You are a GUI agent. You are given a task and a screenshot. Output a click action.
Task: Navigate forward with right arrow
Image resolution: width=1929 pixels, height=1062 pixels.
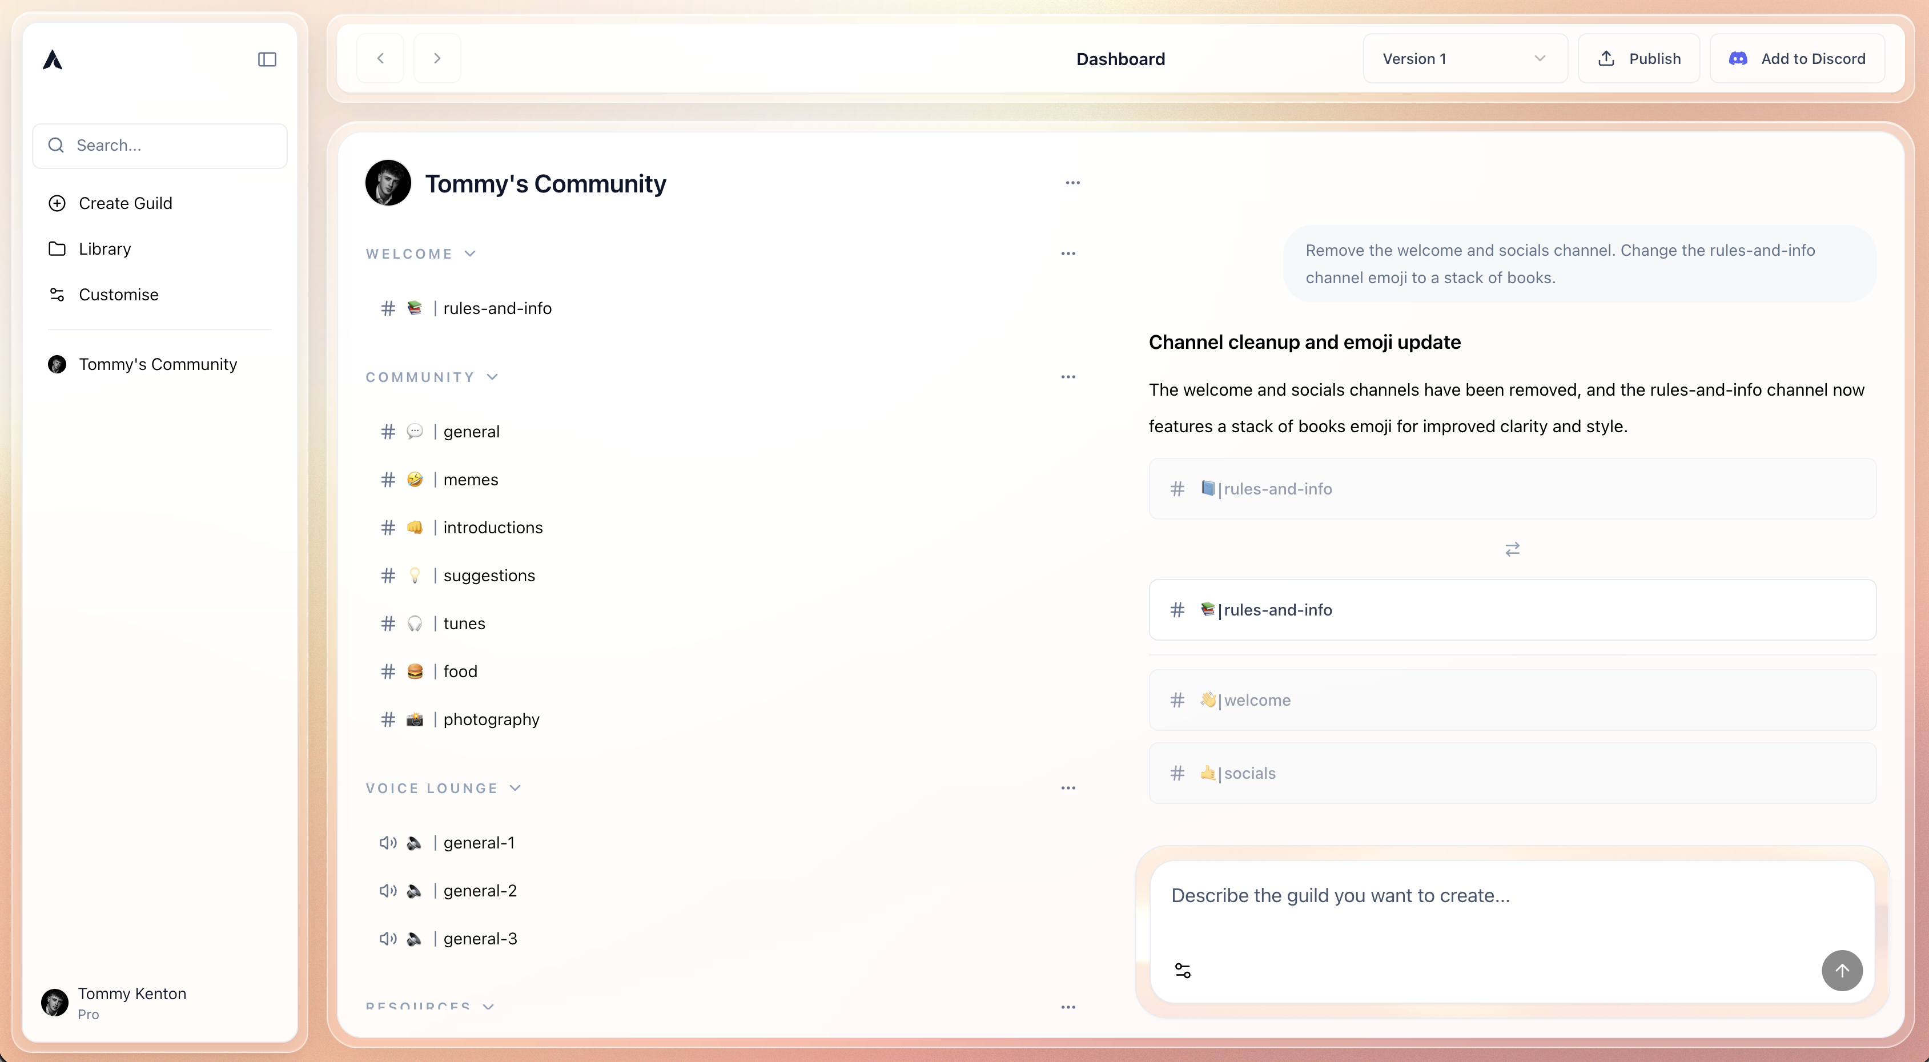pos(437,58)
